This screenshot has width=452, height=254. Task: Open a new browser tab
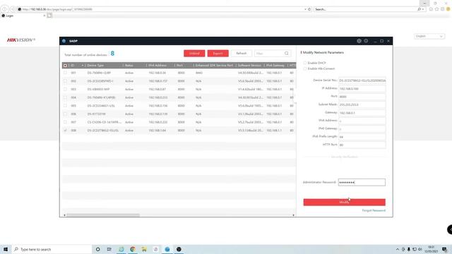pos(49,16)
